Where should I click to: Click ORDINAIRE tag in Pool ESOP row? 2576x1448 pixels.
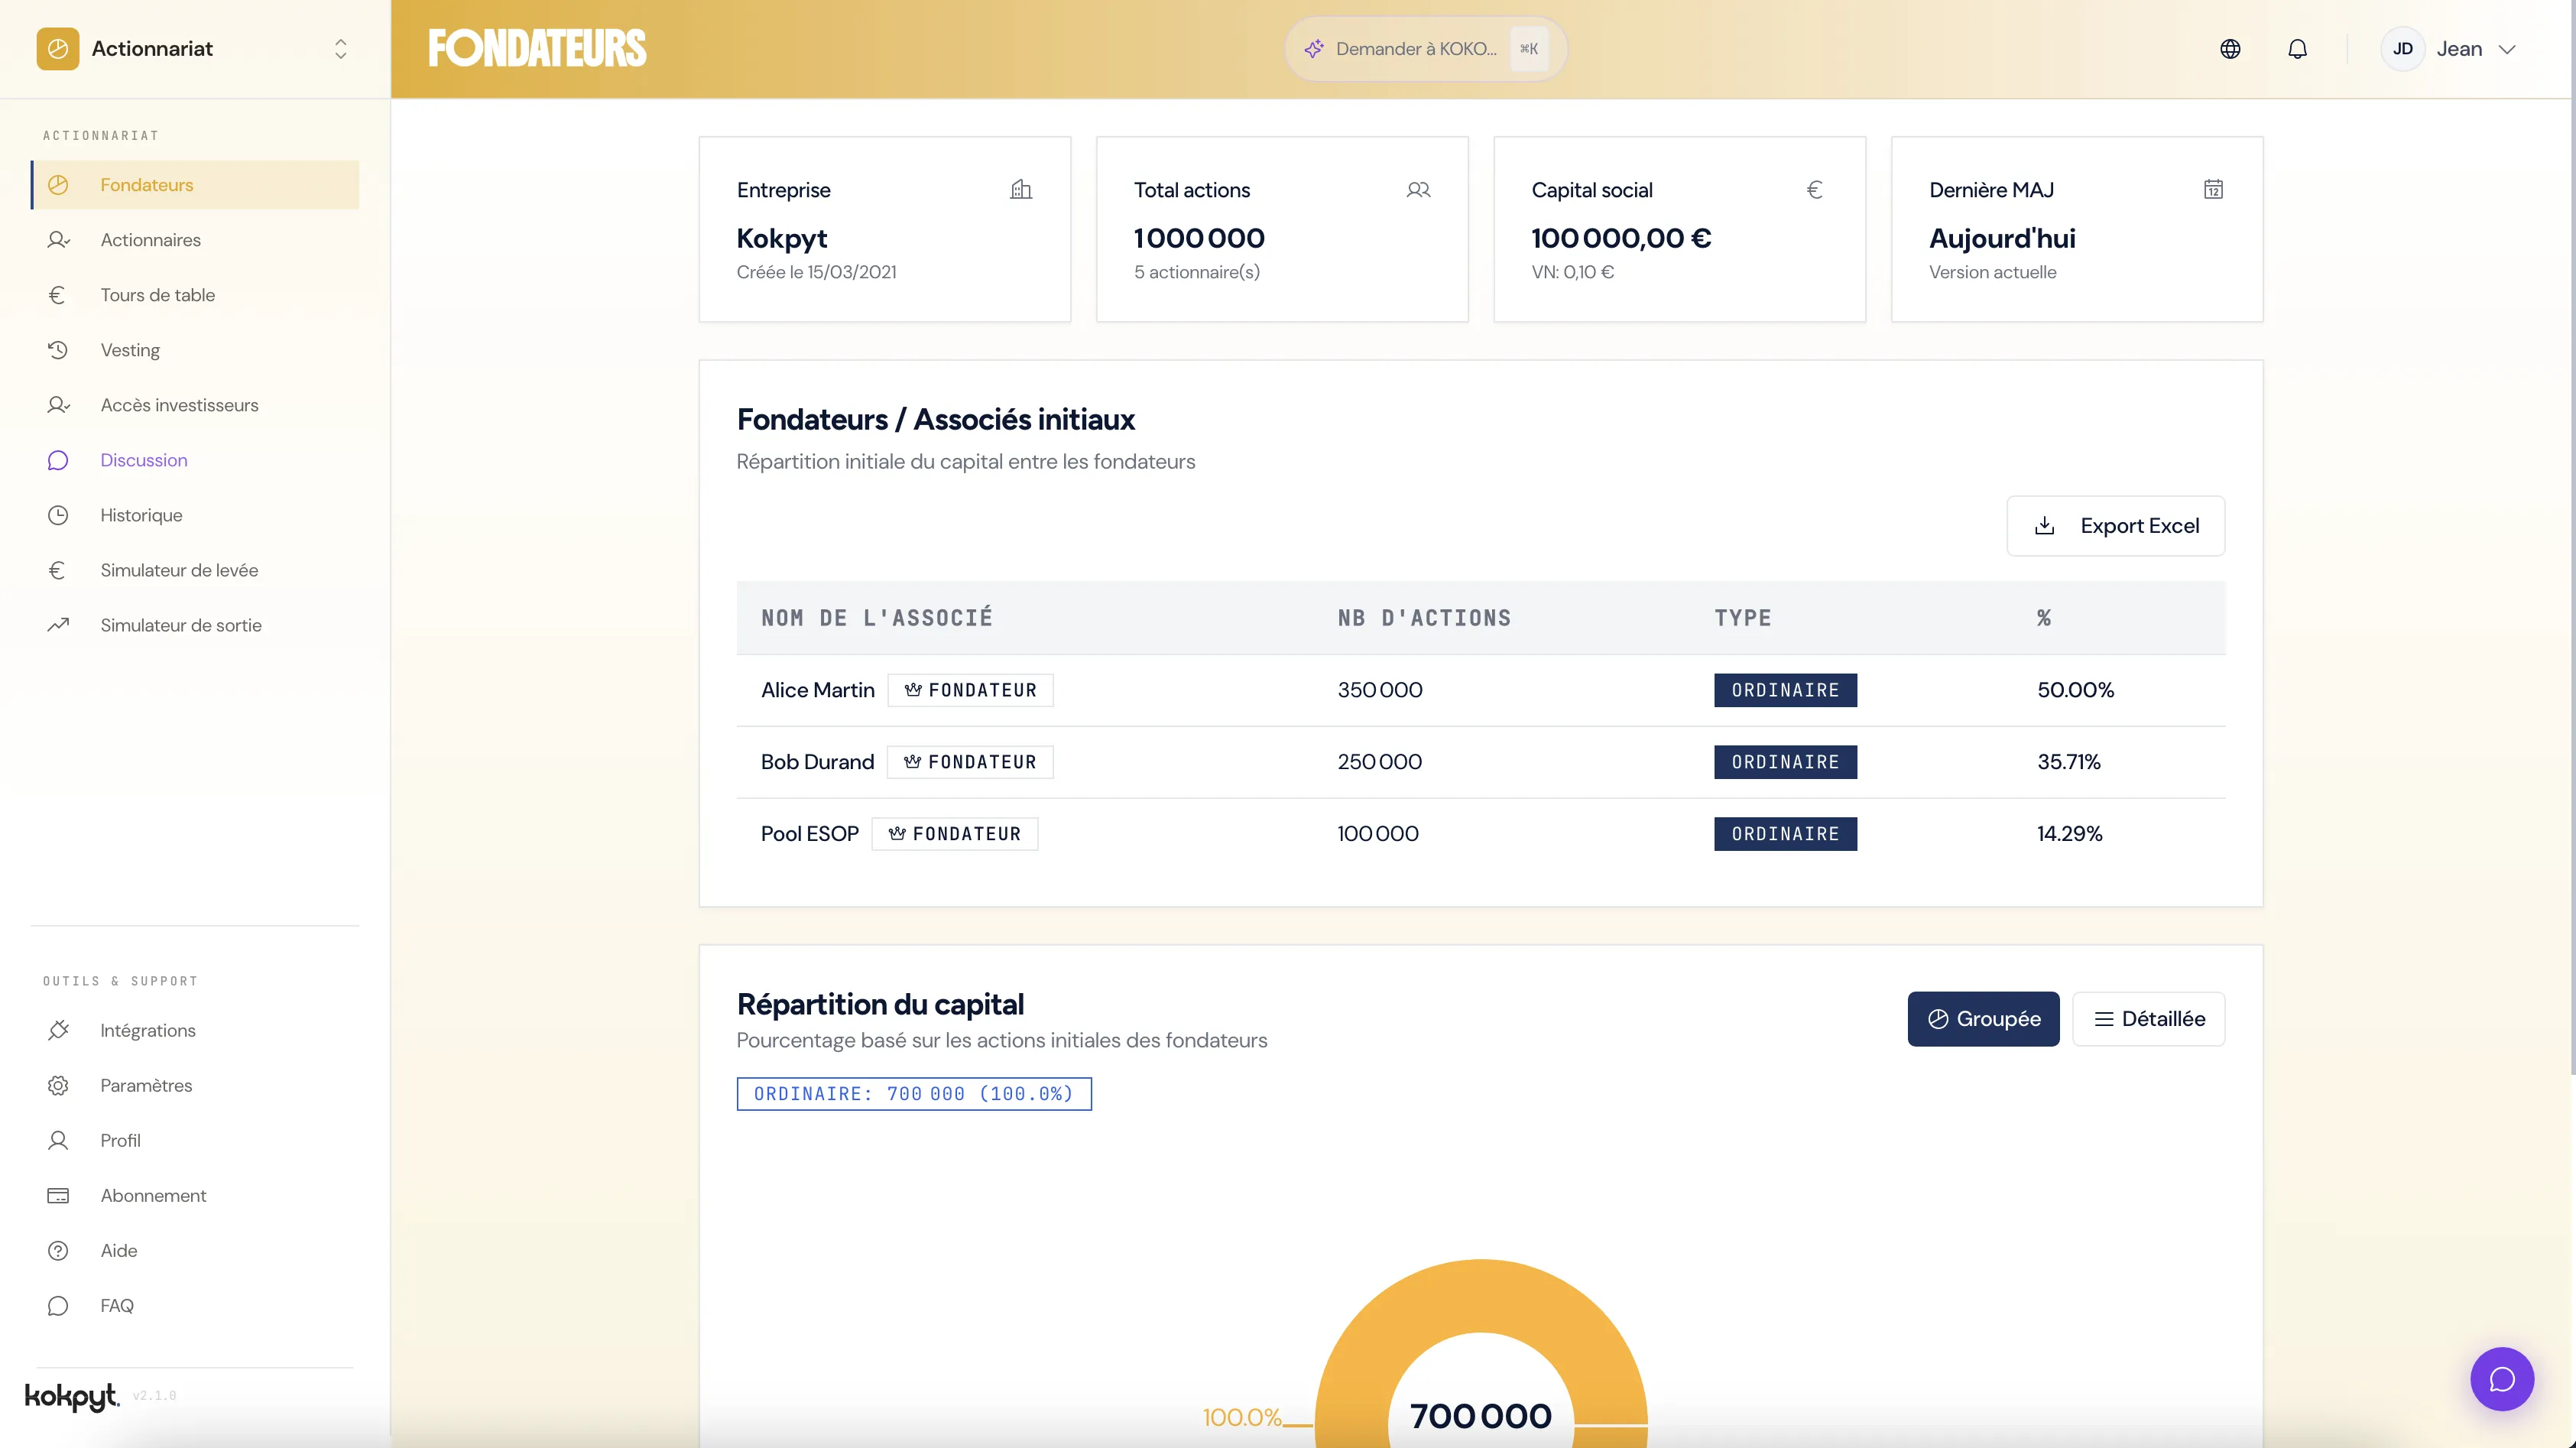click(1785, 834)
